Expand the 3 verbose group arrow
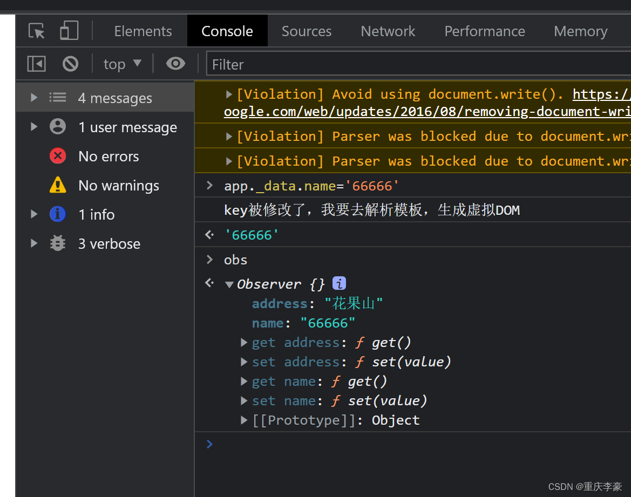The height and width of the screenshot is (497, 631). point(34,243)
